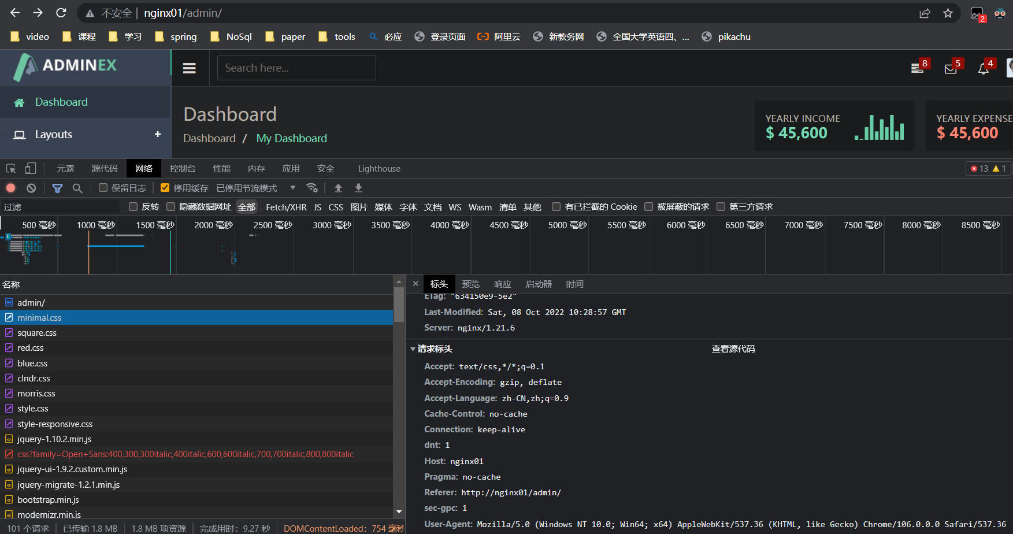Switch to the 控制台 DevTools tab
Image resolution: width=1013 pixels, height=534 pixels.
[183, 168]
